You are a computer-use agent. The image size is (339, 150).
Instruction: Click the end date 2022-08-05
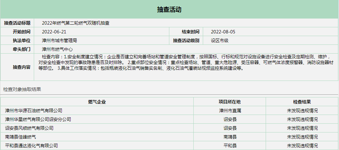click(223, 32)
